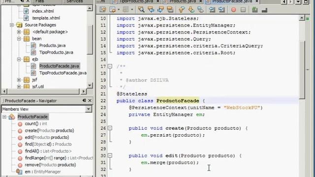Toggle Highlight Search in editor toolbar
The width and height of the screenshot is (315, 177).
170,9
